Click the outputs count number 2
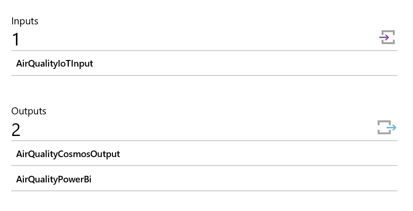 (x=16, y=130)
